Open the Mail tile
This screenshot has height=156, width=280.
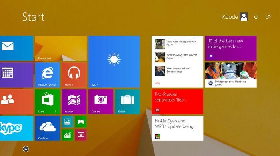coord(17,48)
